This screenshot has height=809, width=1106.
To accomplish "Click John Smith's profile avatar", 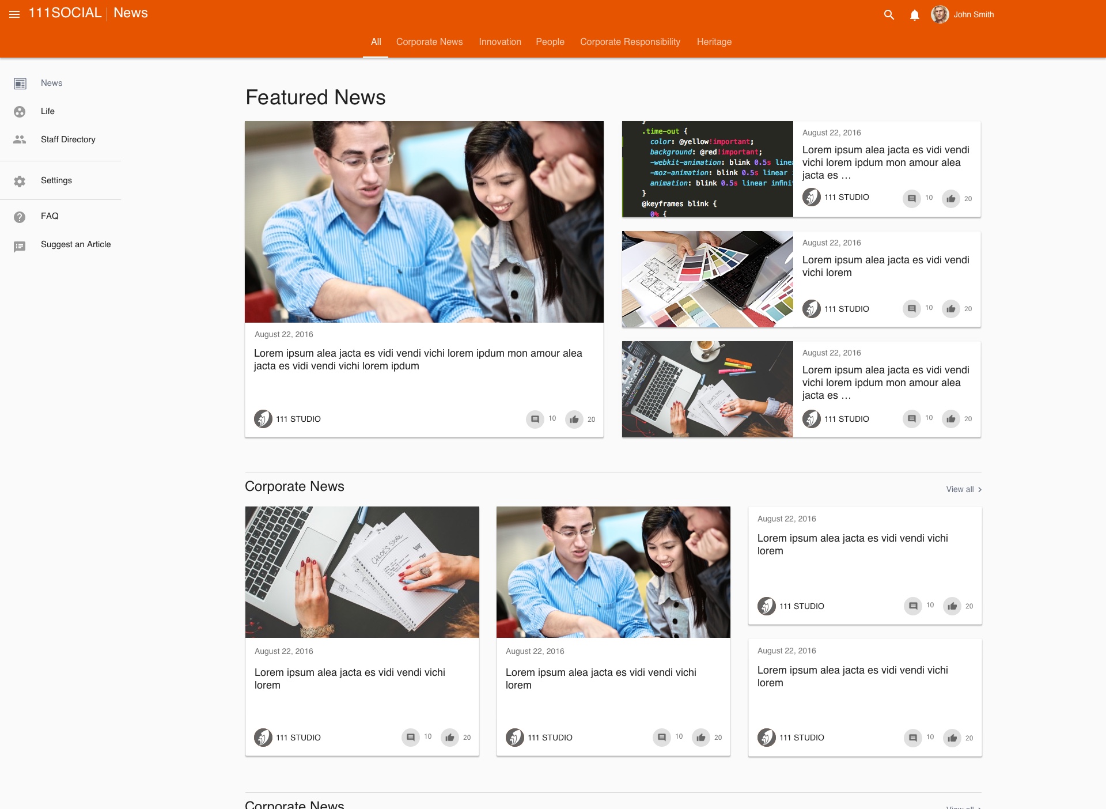I will click(940, 14).
